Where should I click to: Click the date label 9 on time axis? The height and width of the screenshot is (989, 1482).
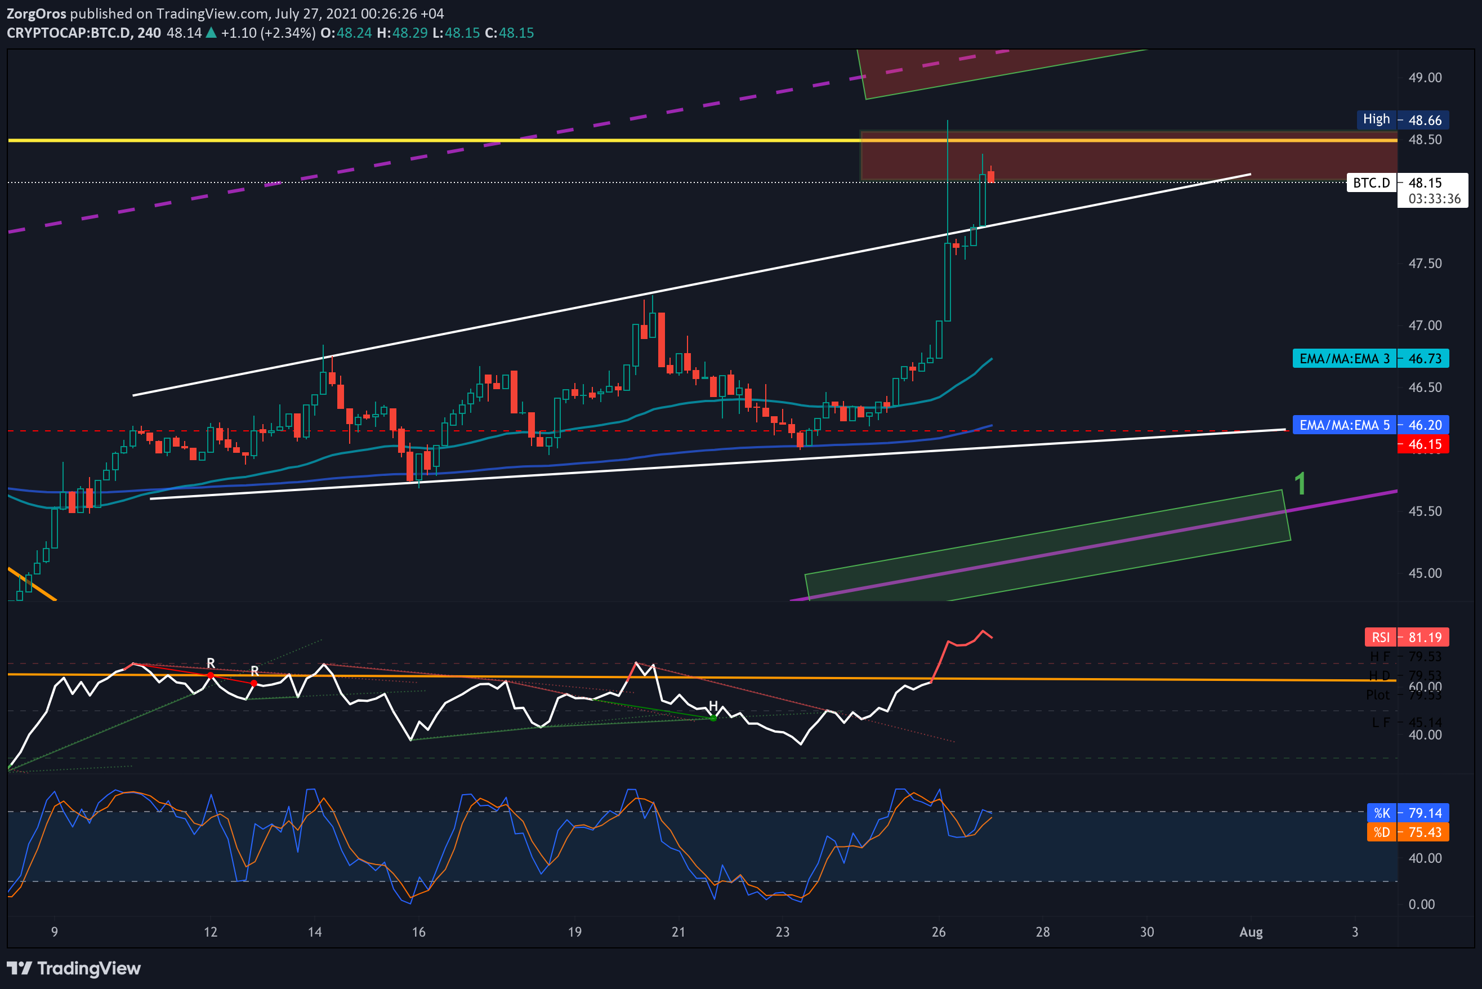[x=54, y=932]
